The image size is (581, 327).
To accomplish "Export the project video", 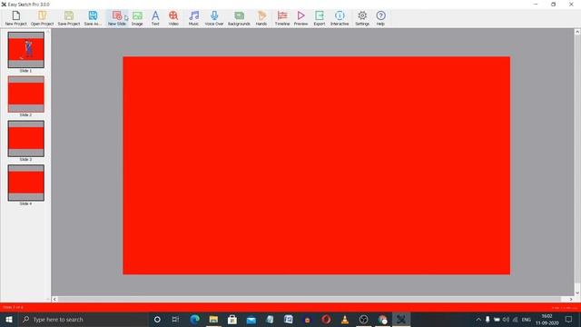I will (x=320, y=18).
